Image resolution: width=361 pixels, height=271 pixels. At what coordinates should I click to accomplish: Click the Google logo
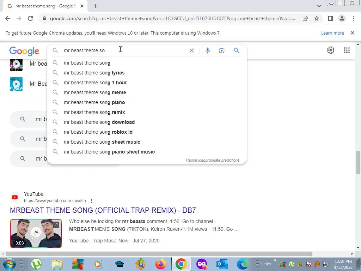[24, 51]
